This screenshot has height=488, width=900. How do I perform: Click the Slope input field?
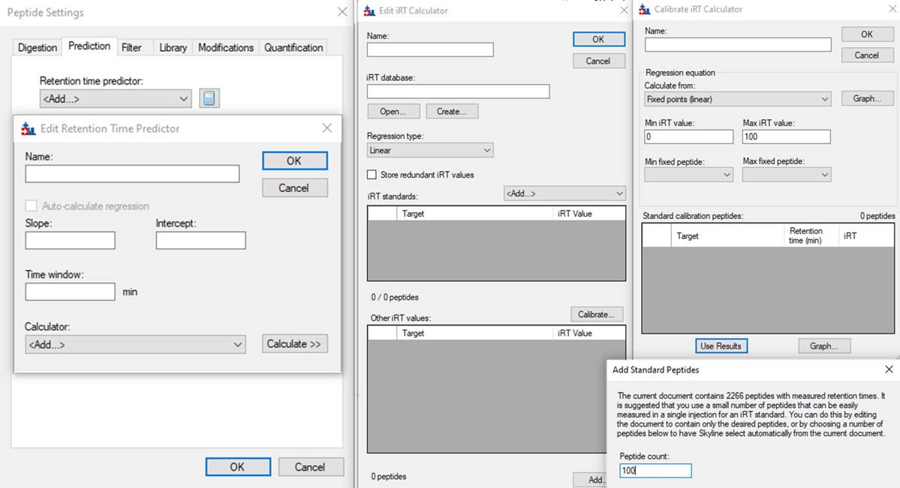coord(70,241)
